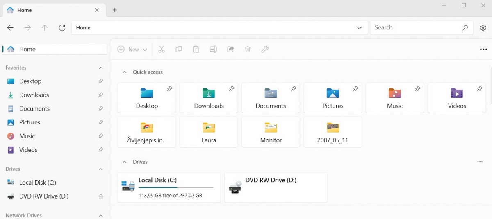Viewport: 492px width, 219px height.
Task: Click the Rename icon in toolbar
Action: point(213,50)
